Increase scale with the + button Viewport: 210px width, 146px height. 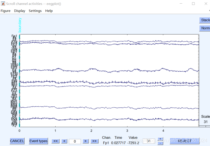(x=160, y=139)
